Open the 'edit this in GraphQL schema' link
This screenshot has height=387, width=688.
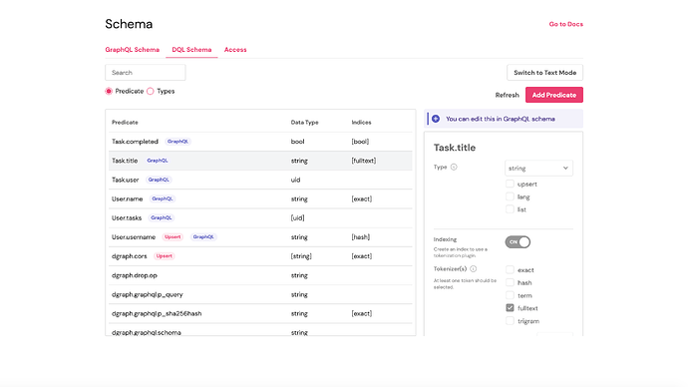[501, 119]
